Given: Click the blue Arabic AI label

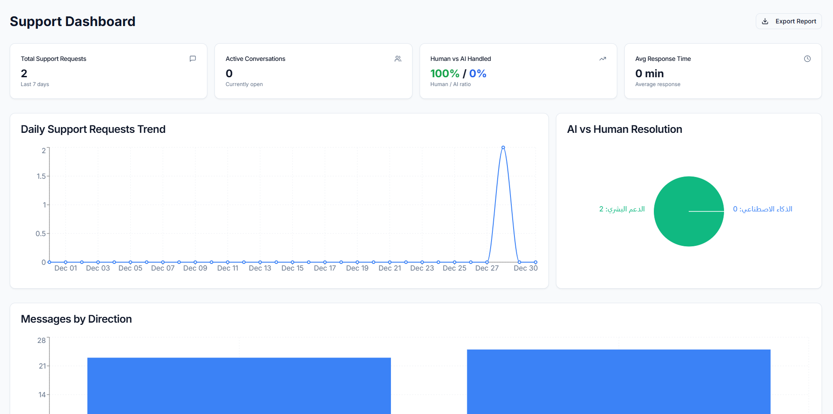Looking at the screenshot, I should click(x=762, y=209).
